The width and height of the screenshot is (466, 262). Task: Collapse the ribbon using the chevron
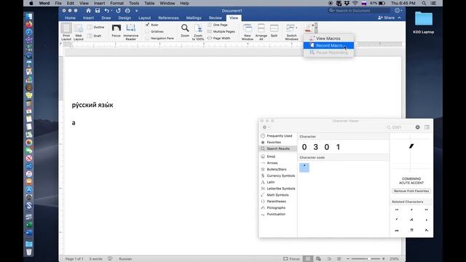coord(399,17)
